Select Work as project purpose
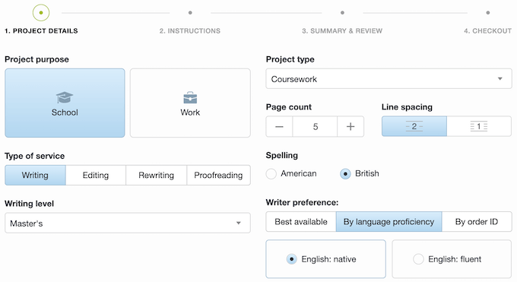 tap(190, 103)
